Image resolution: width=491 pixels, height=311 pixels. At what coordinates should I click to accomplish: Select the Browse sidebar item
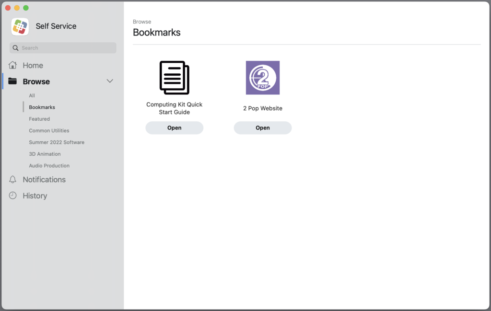(x=36, y=81)
